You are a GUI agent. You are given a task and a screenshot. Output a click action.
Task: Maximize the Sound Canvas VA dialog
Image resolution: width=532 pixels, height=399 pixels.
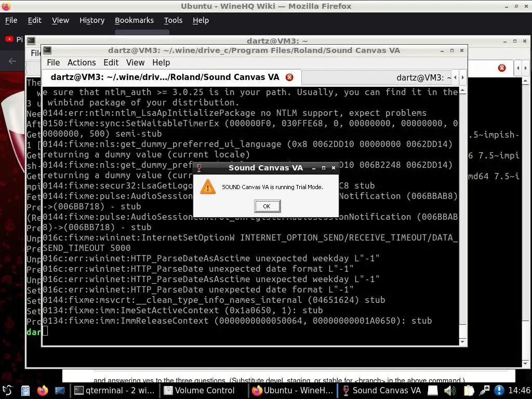(324, 168)
